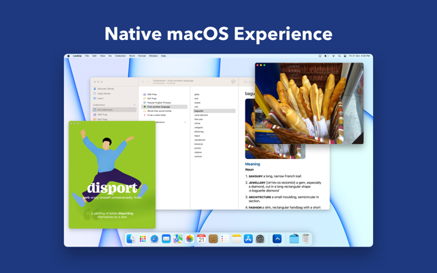Image resolution: width=437 pixels, height=273 pixels.
Task: Click the disport word card illustration
Action: click(x=112, y=175)
